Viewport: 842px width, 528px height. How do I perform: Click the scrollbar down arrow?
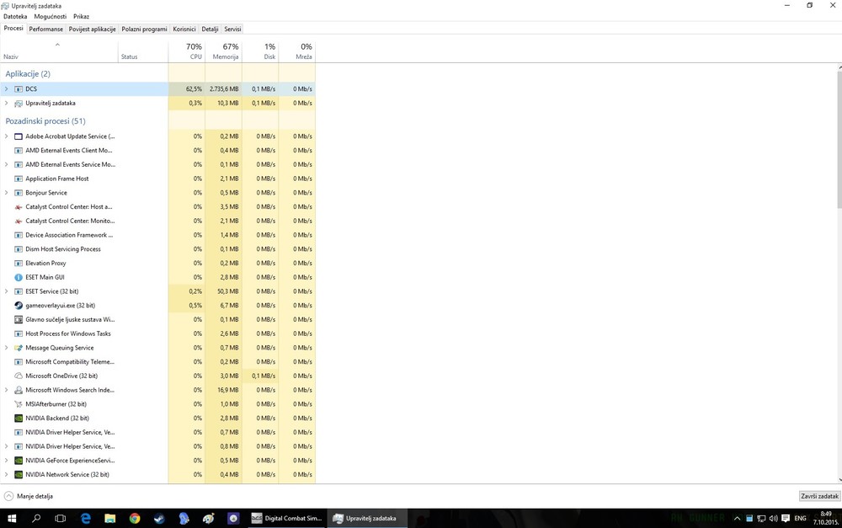[839, 480]
